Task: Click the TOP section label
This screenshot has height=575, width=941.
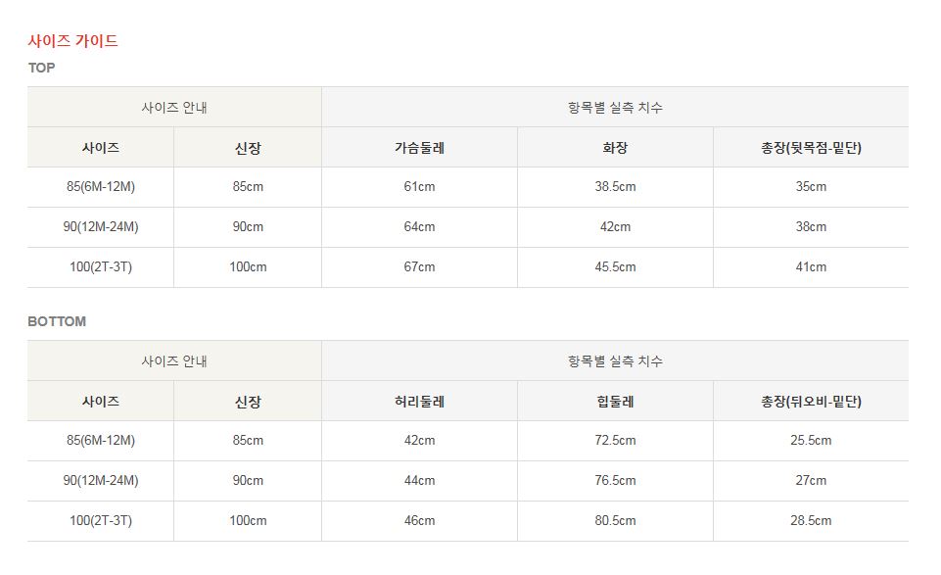Action: pos(42,68)
